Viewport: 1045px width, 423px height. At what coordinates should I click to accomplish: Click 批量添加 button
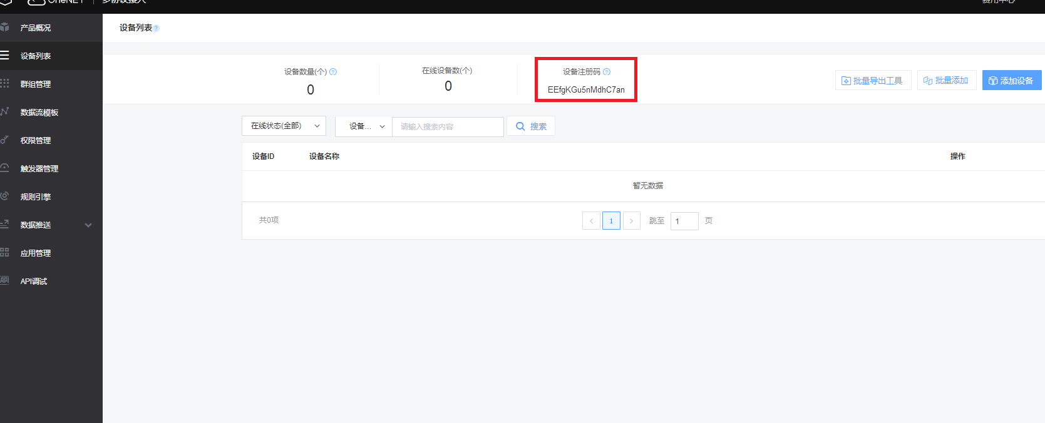(947, 80)
